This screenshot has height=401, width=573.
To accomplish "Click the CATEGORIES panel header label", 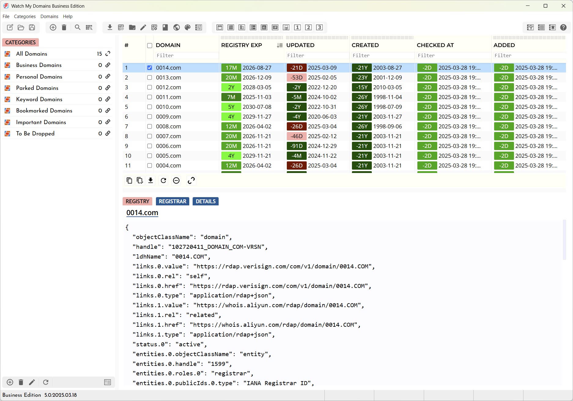I will (x=20, y=42).
